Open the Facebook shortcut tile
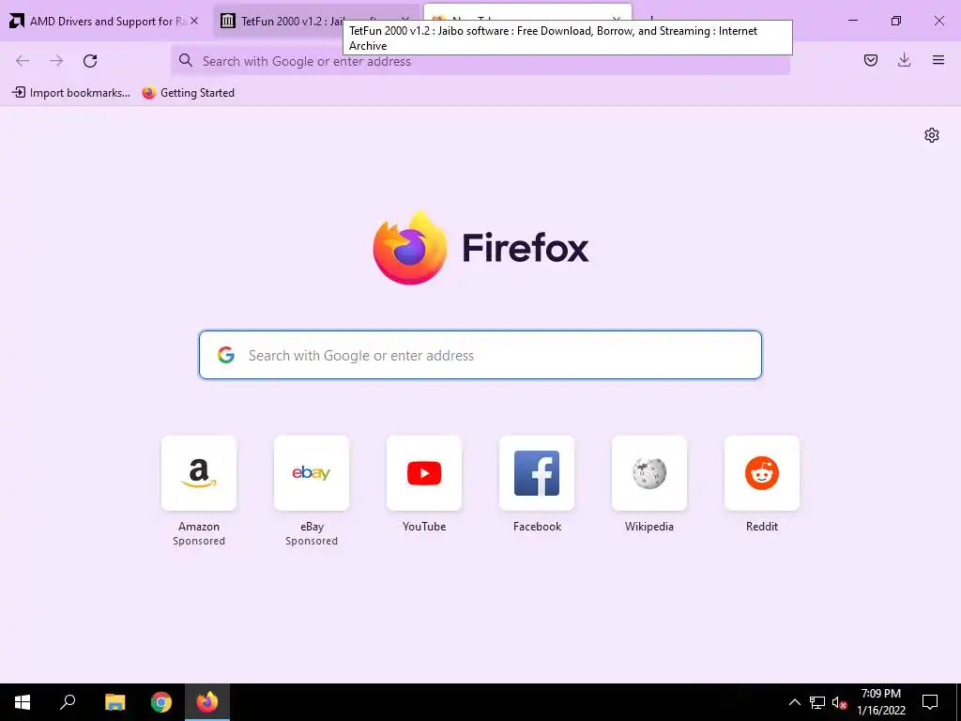Viewport: 961px width, 721px height. tap(537, 473)
